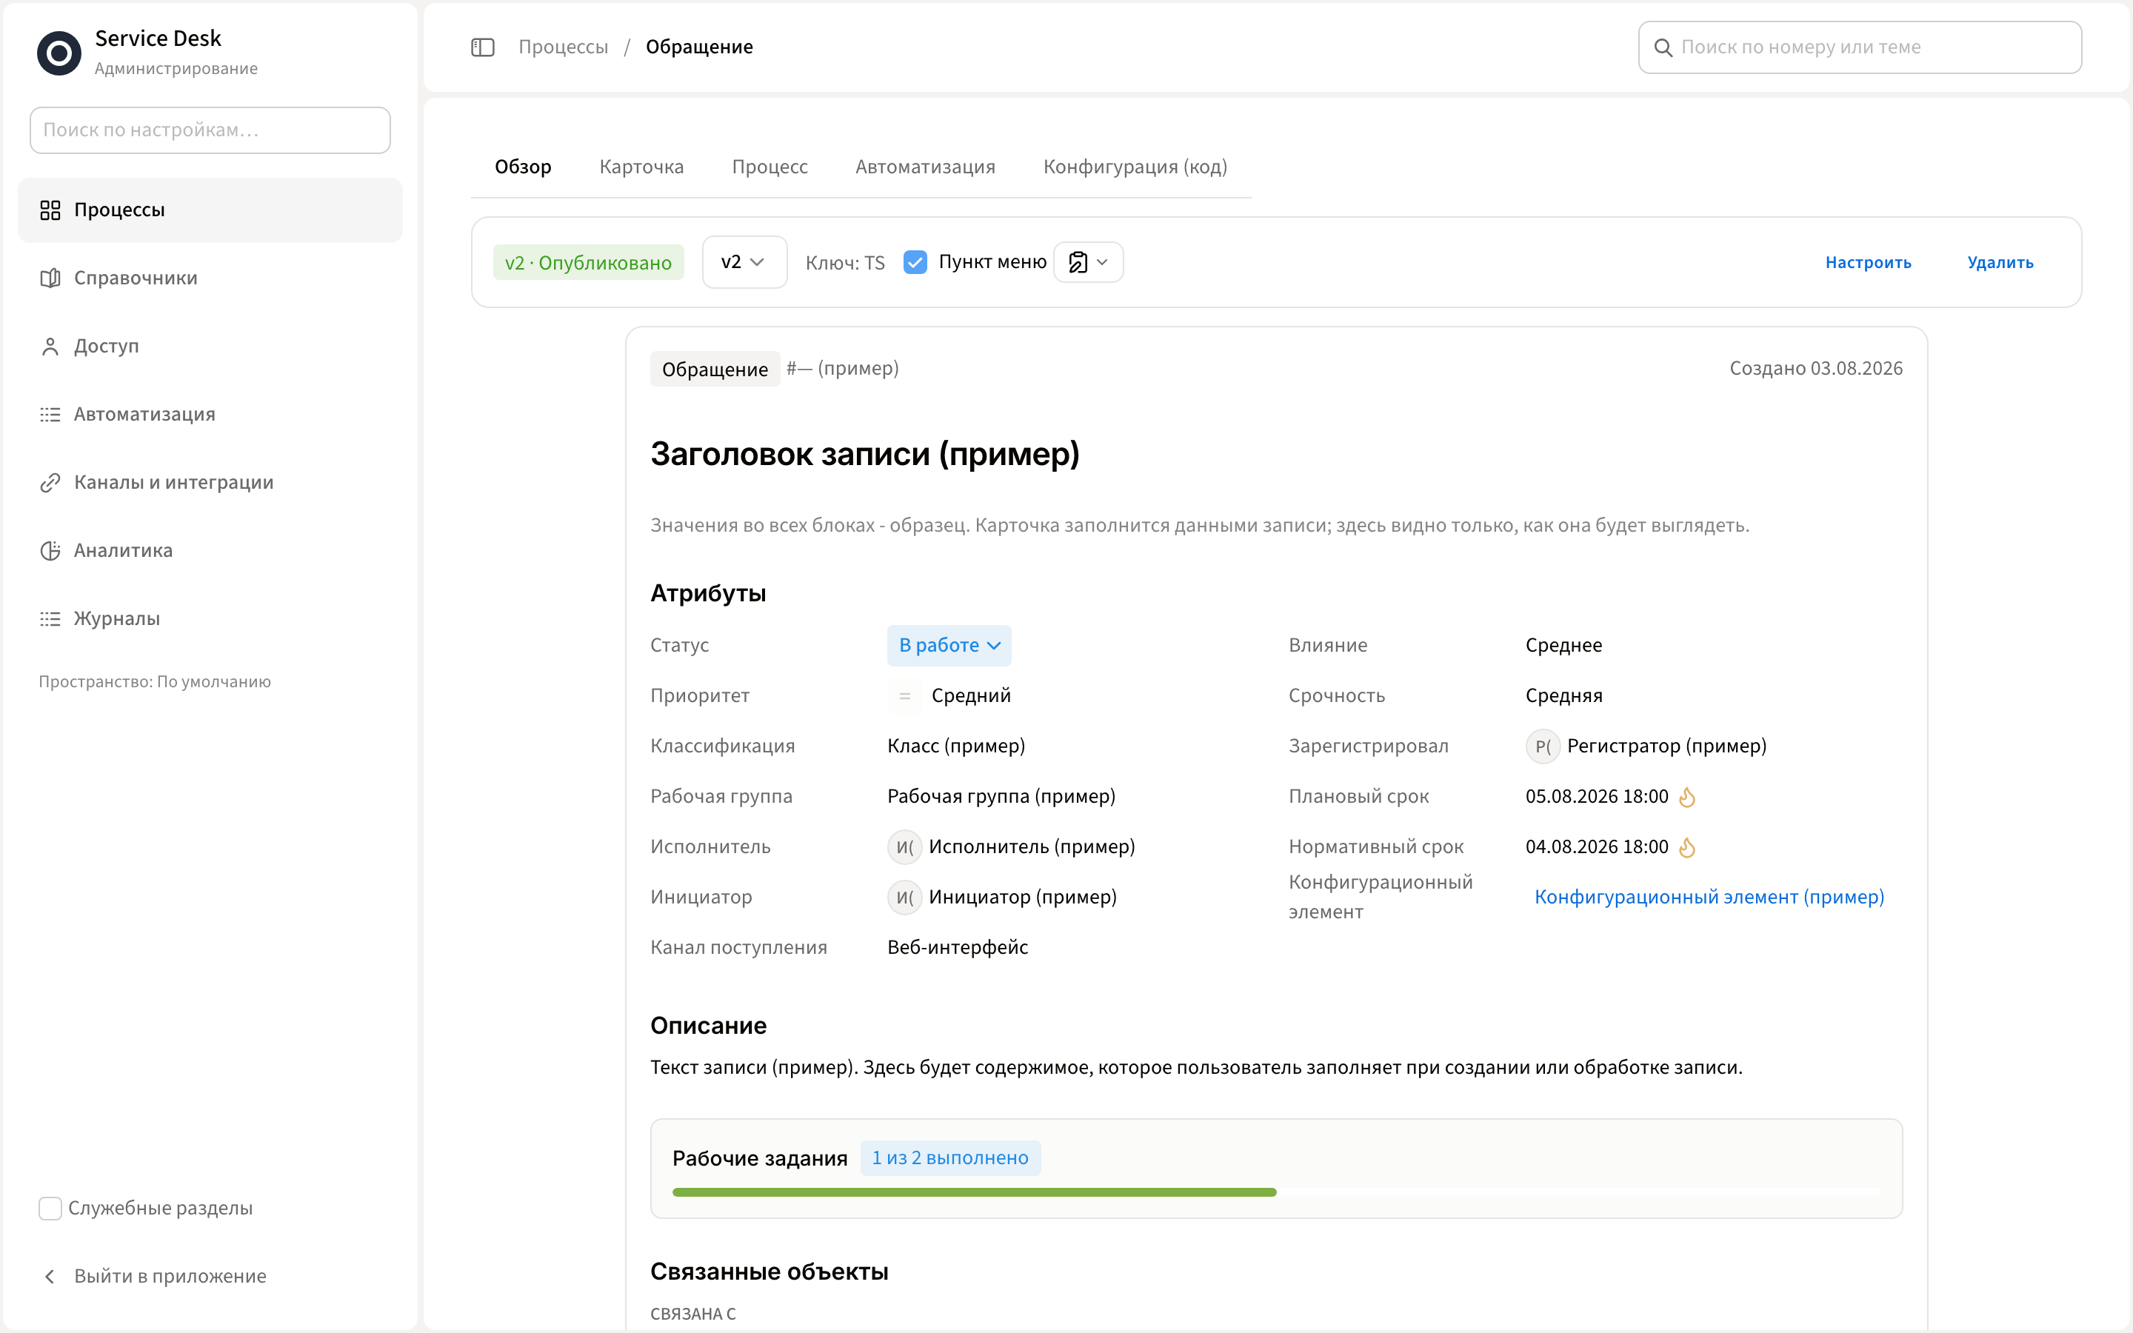Image resolution: width=2133 pixels, height=1333 pixels.
Task: Click the Доступ user icon
Action: tap(50, 346)
